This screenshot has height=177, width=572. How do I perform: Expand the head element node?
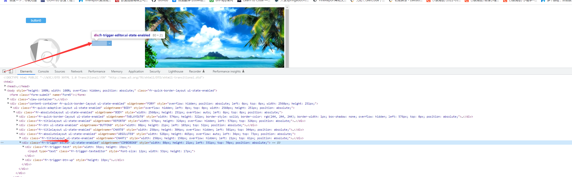tap(5, 86)
